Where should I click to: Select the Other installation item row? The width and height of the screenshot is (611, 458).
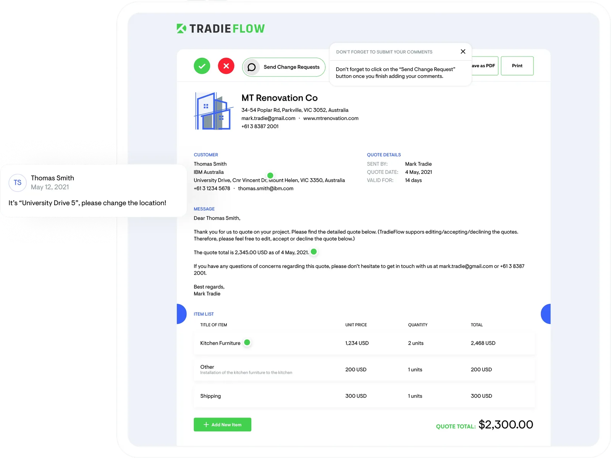[x=364, y=370]
